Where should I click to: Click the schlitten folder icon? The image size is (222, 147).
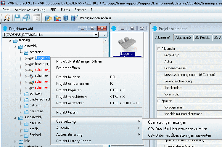click(26, 94)
